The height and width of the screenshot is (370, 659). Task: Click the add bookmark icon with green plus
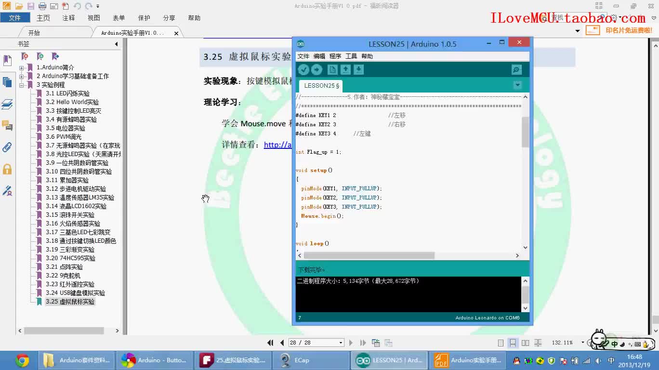tap(40, 56)
